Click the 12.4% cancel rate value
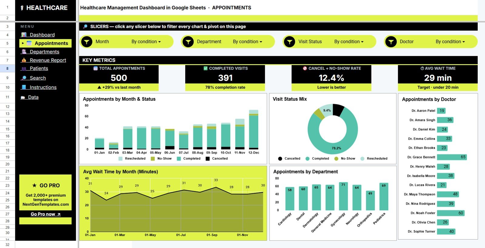485x248 pixels. (331, 78)
